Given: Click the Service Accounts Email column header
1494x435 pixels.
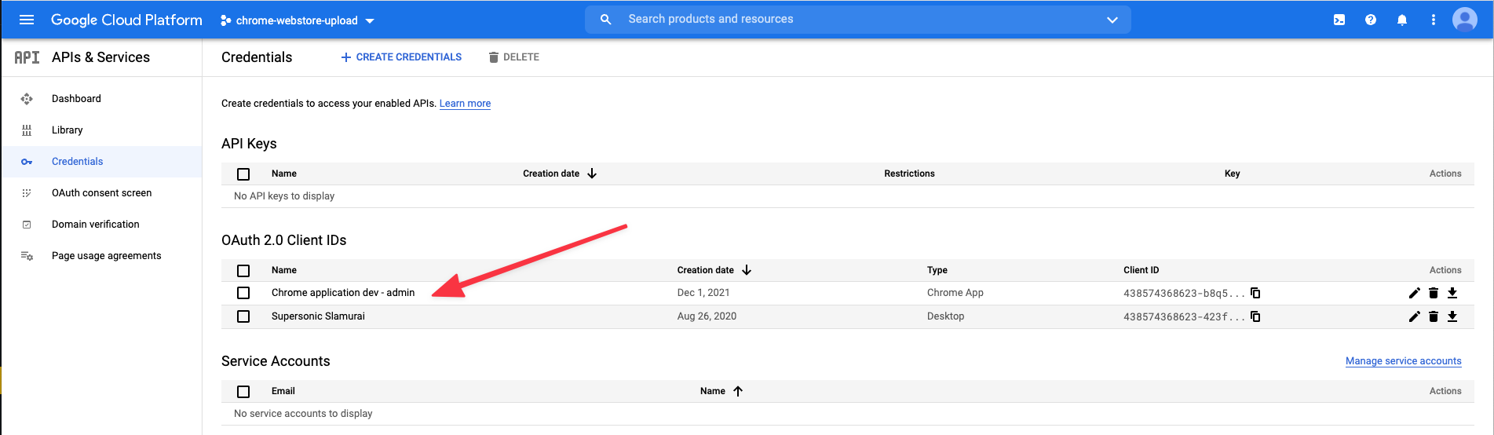Looking at the screenshot, I should point(283,391).
